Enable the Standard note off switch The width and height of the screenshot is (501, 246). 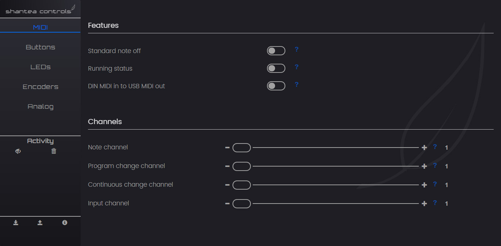coord(276,51)
